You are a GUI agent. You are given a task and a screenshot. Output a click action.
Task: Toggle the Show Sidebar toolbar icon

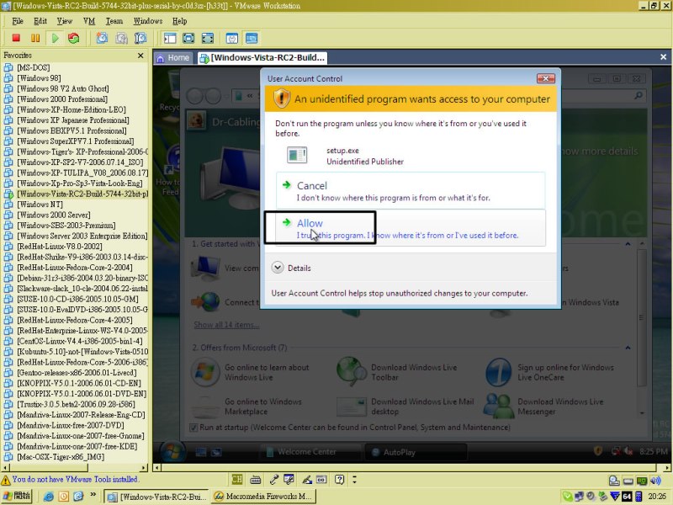coord(170,38)
